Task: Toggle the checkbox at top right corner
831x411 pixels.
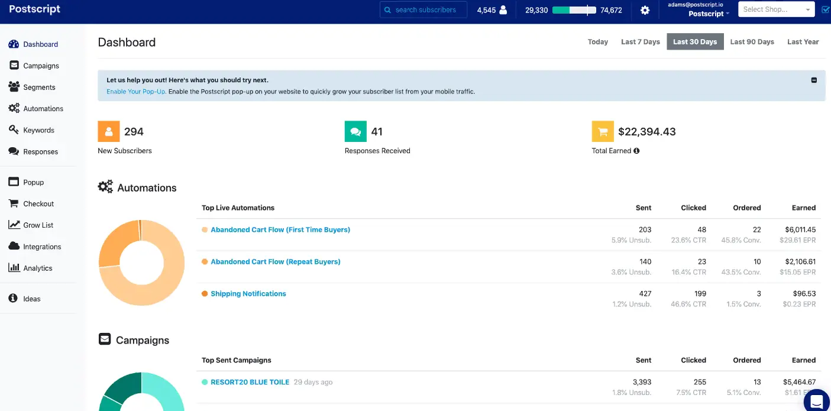Action: coord(826,9)
